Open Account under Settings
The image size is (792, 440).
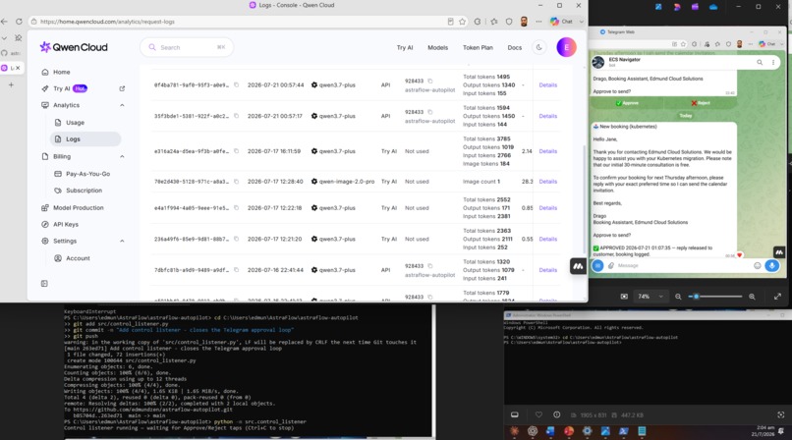(78, 258)
